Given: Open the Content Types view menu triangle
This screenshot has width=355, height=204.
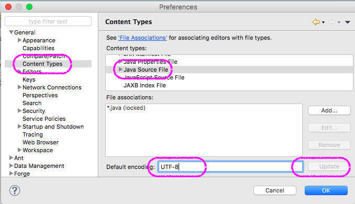Looking at the screenshot, I should (x=348, y=22).
